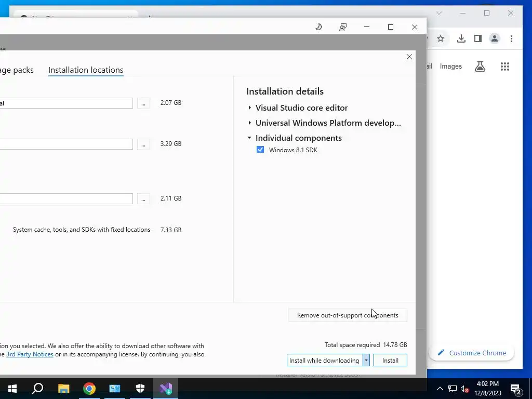Screen dimensions: 532x399
Task: Open the Server Manager taskbar icon
Action: coord(115,389)
